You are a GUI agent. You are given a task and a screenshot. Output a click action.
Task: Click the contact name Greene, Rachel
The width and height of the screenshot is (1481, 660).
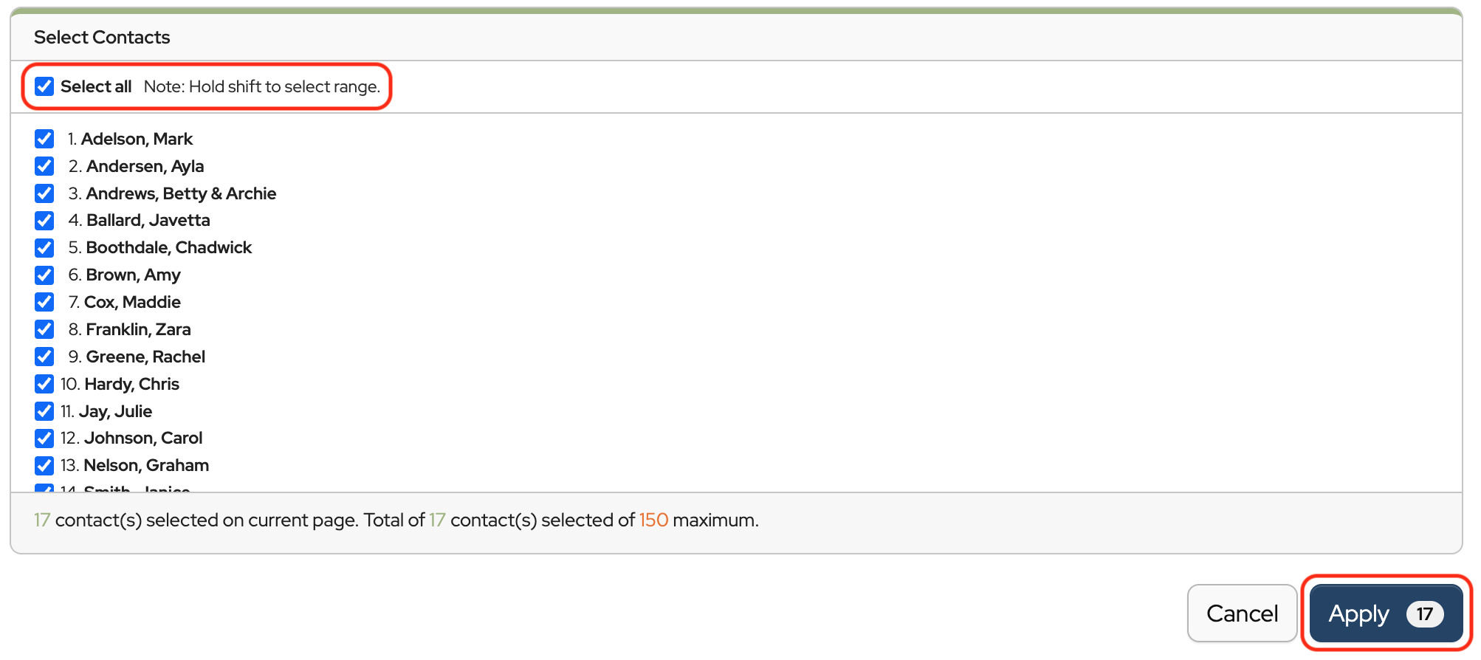pos(145,357)
